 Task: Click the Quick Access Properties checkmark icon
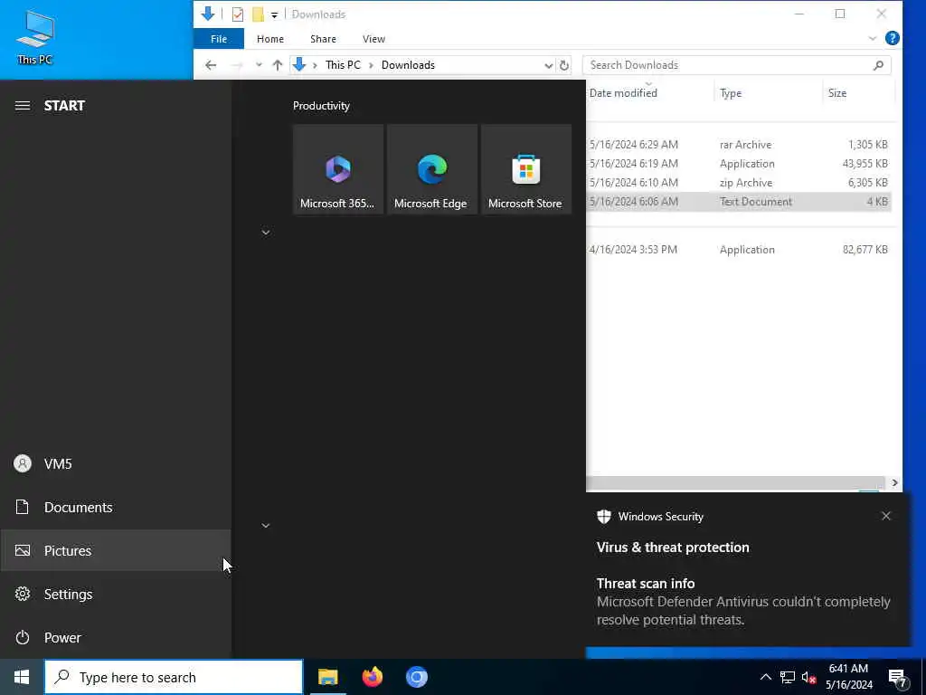[x=238, y=14]
